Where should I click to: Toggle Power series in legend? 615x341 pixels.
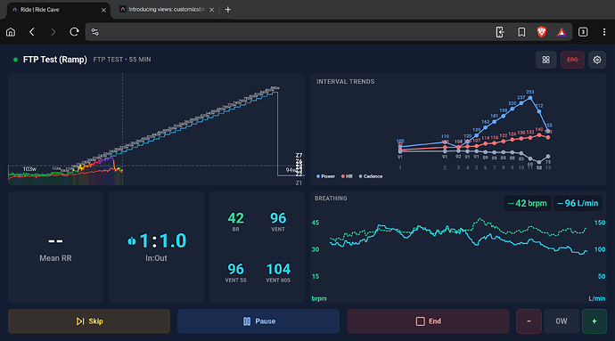click(x=325, y=176)
